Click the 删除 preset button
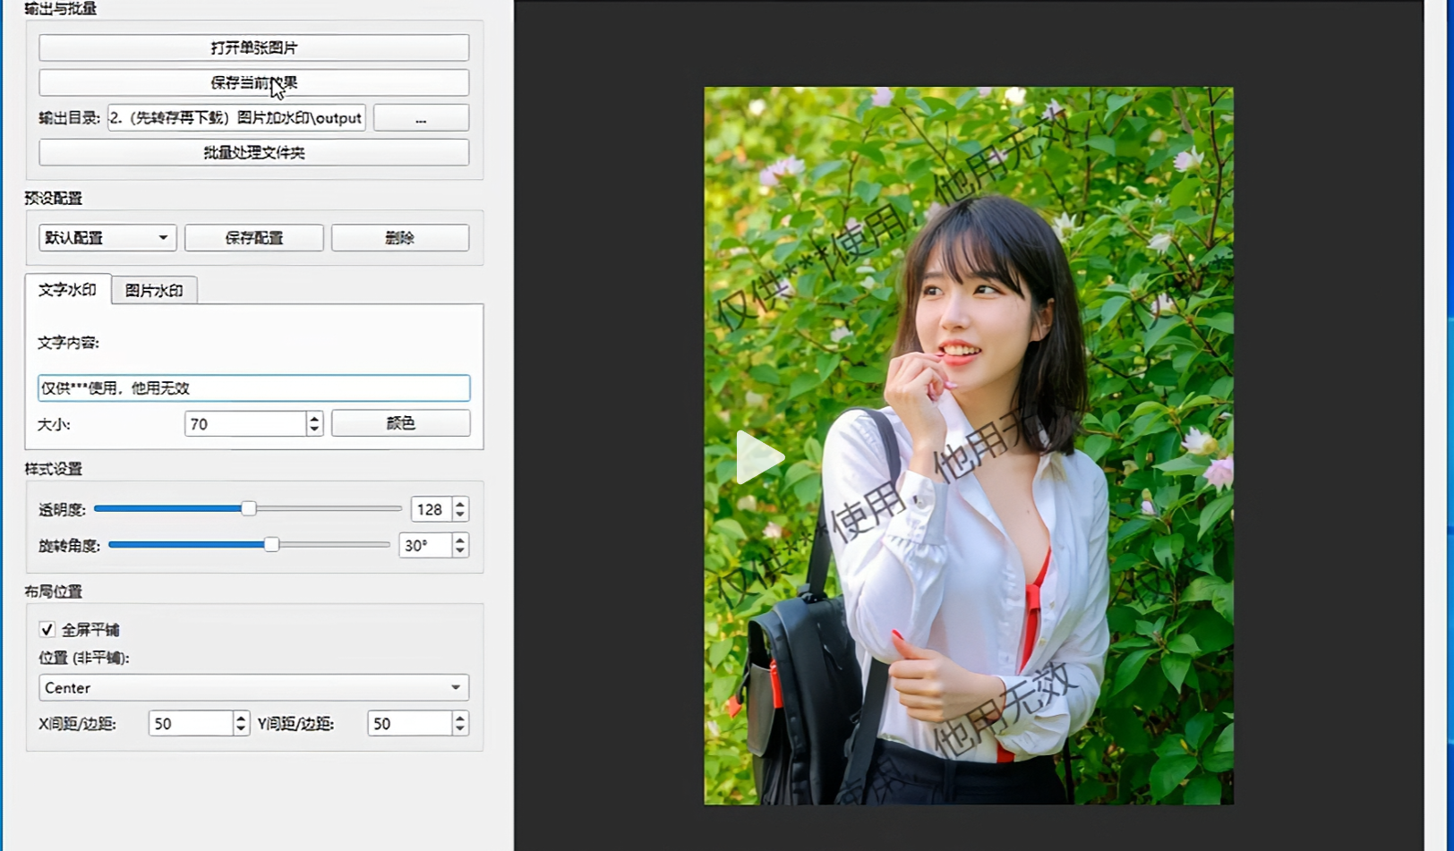Viewport: 1454px width, 851px height. click(400, 238)
